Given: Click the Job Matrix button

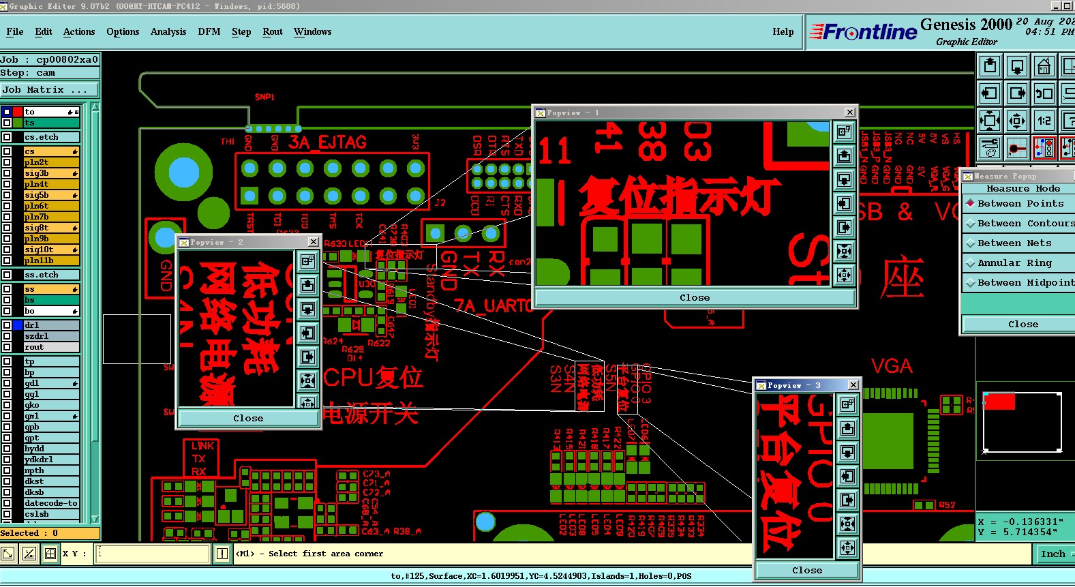Looking at the screenshot, I should pyautogui.click(x=50, y=89).
